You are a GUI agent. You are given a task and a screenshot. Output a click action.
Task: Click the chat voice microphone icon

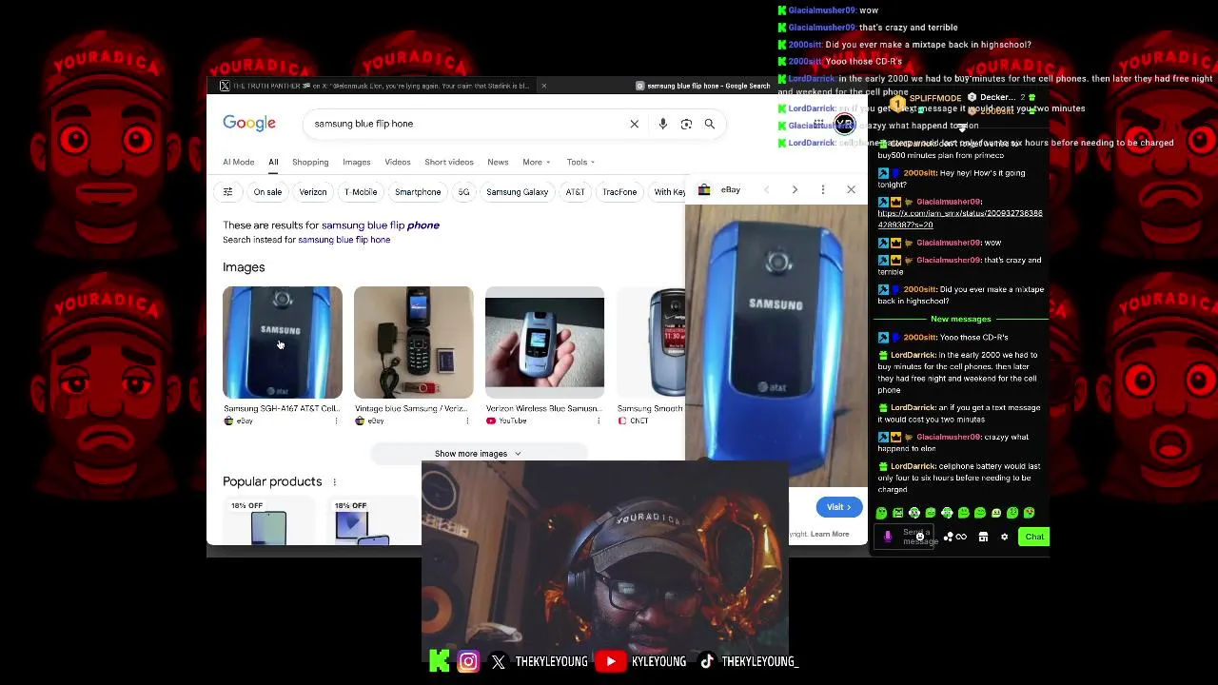point(888,537)
